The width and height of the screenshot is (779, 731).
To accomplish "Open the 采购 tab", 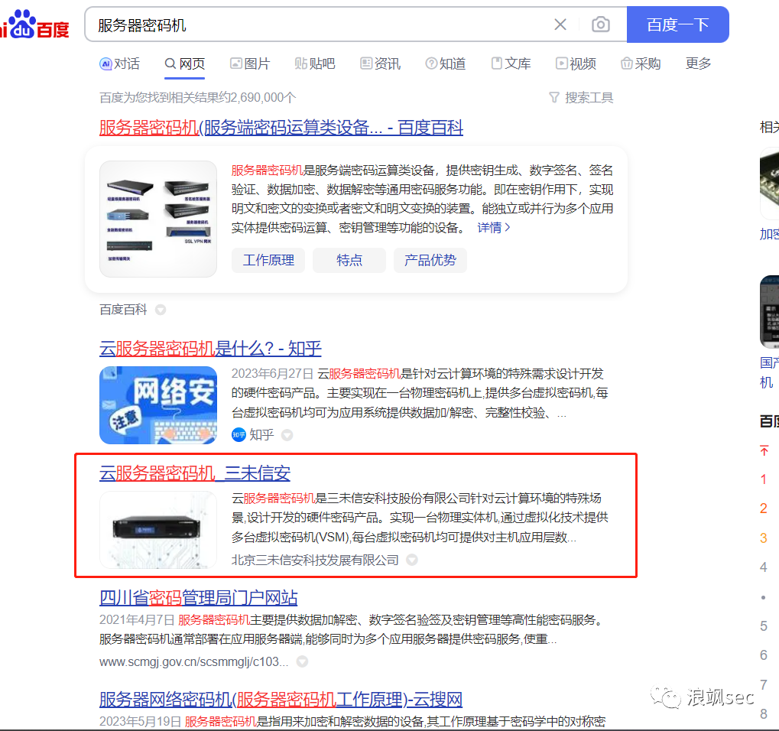I will [x=641, y=63].
